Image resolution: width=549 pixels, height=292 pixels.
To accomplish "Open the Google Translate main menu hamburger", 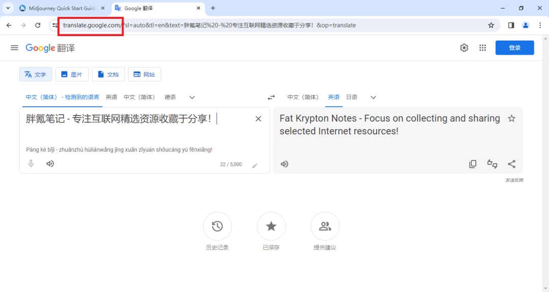I will click(x=14, y=48).
